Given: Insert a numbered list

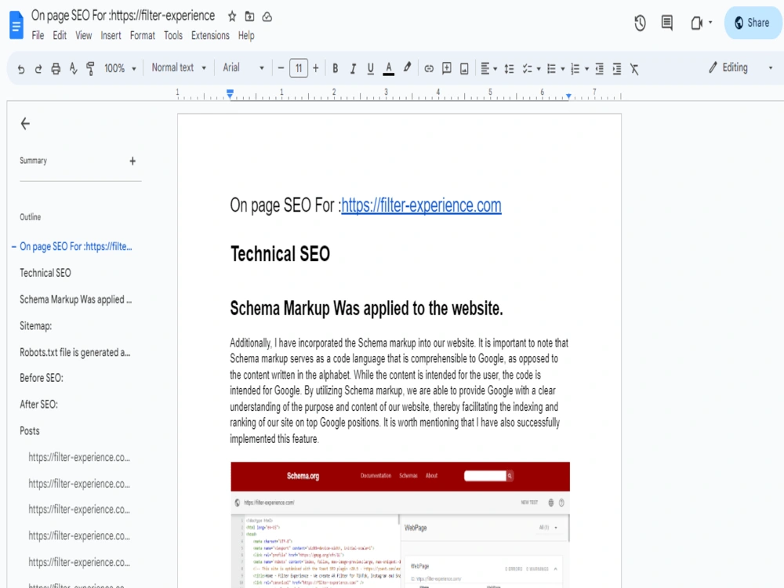Looking at the screenshot, I should pyautogui.click(x=575, y=68).
